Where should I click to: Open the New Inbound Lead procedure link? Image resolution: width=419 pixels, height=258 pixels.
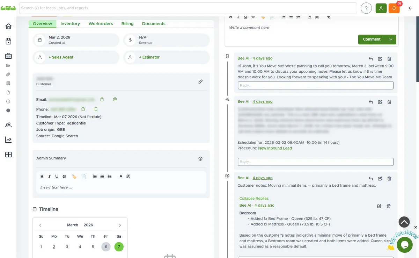point(275,148)
